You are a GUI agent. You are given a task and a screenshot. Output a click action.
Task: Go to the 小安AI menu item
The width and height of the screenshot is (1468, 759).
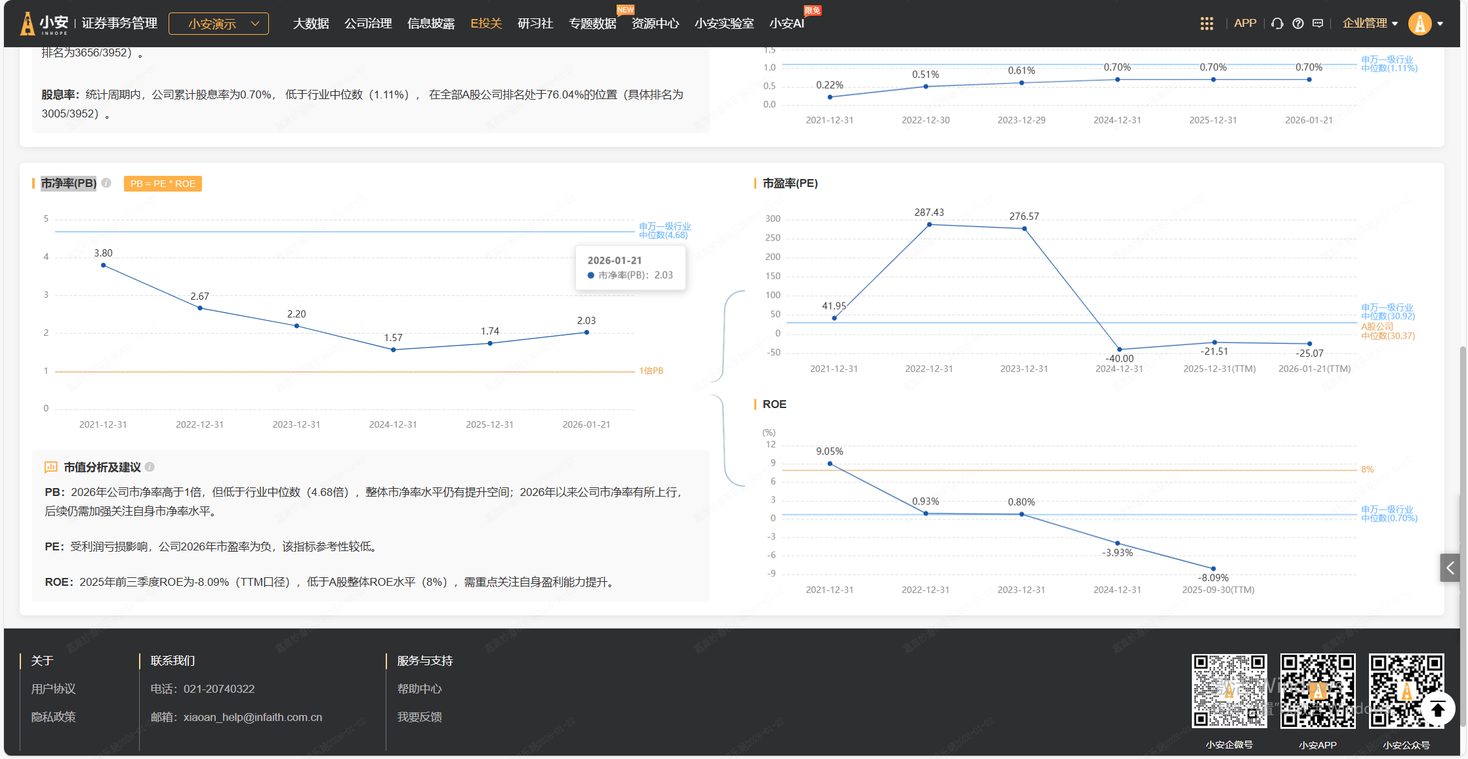tap(786, 24)
